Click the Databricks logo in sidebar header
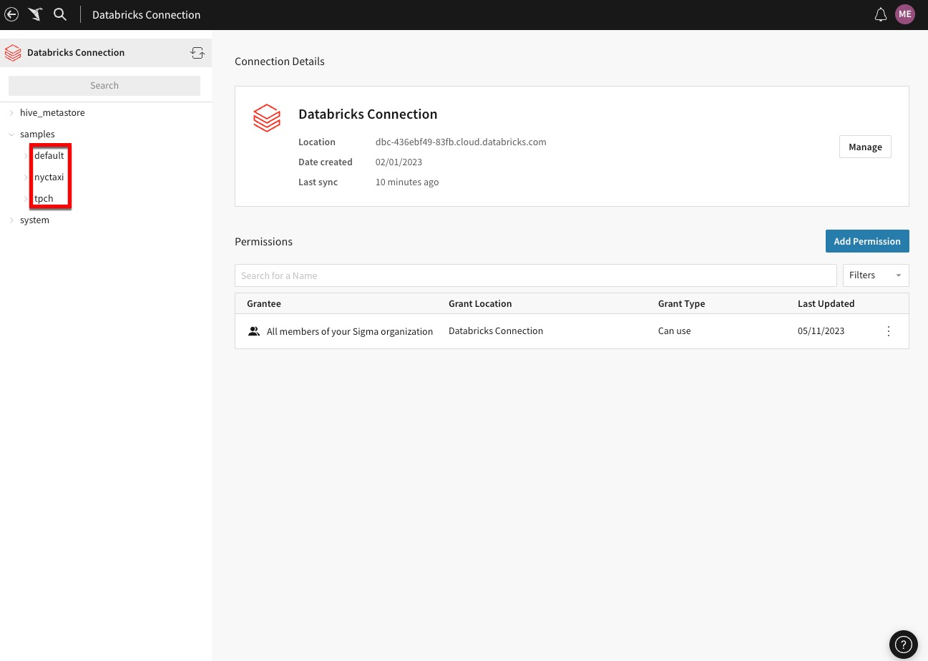The image size is (928, 661). (x=13, y=52)
